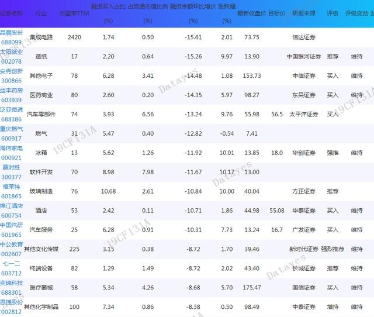Image resolution: width=374 pixels, height=317 pixels.
Task: Open the 太阳纸业 stock entry
Action: click(x=12, y=52)
